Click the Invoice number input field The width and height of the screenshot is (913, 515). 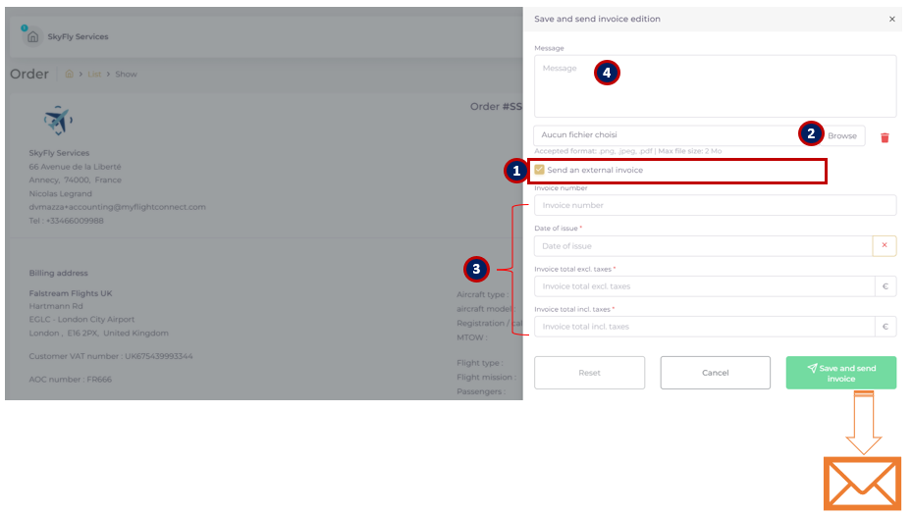714,205
